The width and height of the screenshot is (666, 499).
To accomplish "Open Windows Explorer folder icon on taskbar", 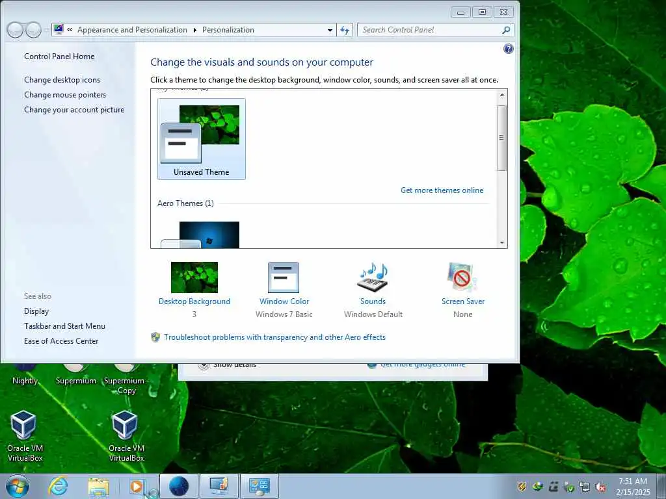I will [x=99, y=487].
